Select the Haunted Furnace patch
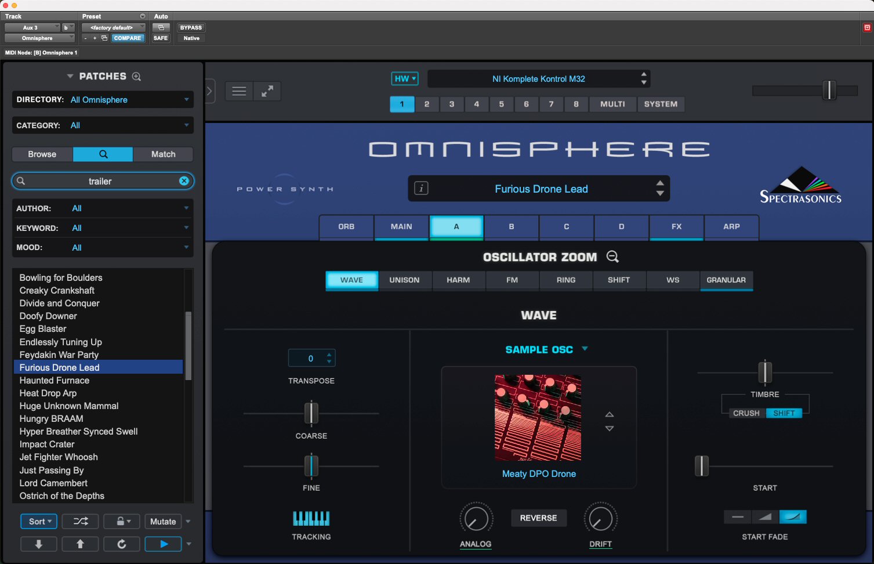 (x=55, y=381)
